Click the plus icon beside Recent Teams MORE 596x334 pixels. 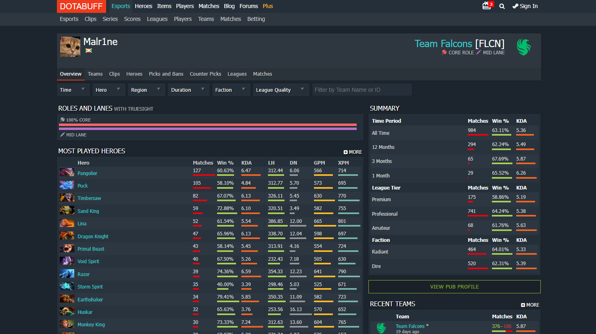523,305
